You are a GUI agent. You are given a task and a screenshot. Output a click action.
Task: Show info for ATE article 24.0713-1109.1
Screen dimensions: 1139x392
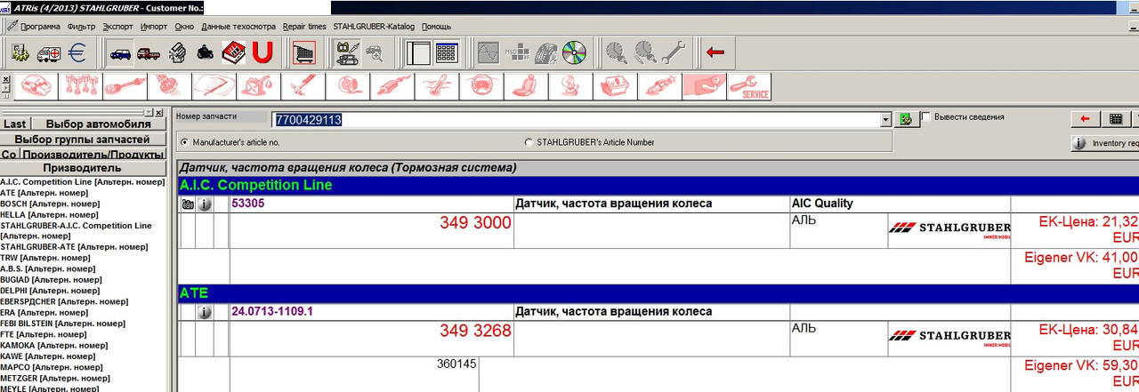click(x=205, y=312)
